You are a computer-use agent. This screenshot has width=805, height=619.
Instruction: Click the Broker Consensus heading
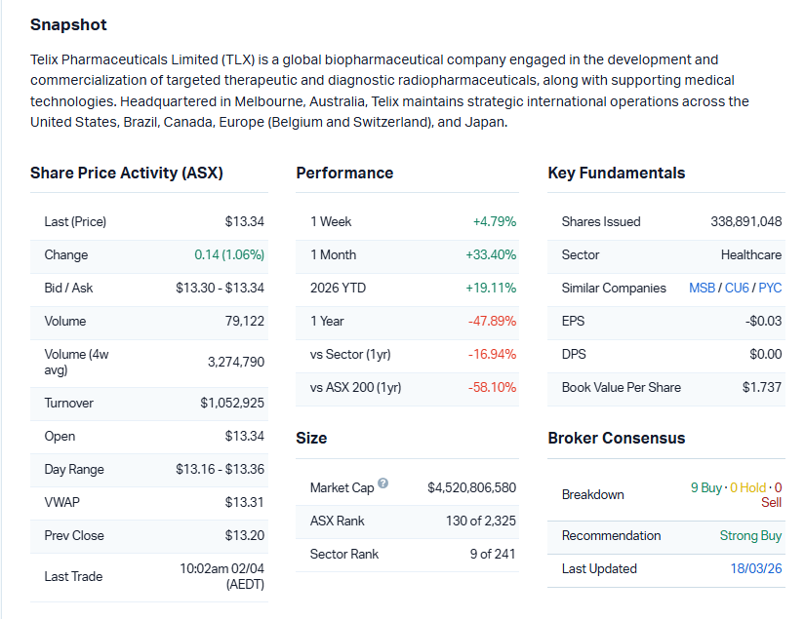click(x=616, y=438)
